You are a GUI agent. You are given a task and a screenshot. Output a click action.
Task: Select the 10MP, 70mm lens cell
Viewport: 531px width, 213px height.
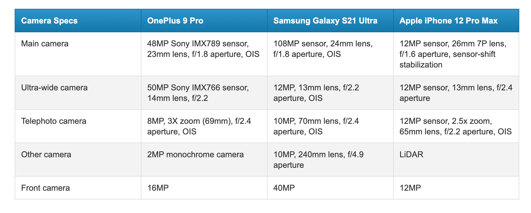[330, 126]
